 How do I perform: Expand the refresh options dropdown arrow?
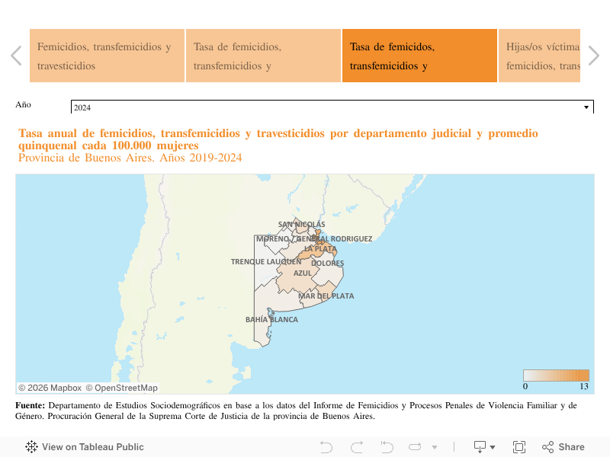pos(435,447)
